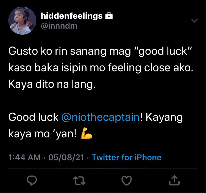Click the padlock icon beside hiddenfeelings
The height and width of the screenshot is (193, 206).
[x=109, y=16]
